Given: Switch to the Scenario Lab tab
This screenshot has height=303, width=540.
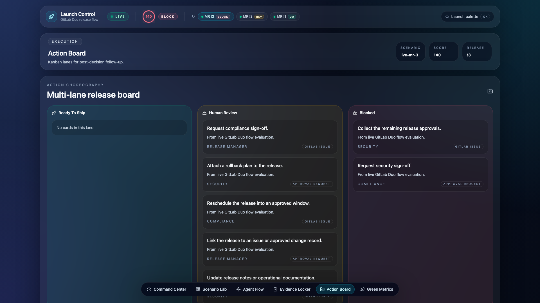Looking at the screenshot, I should click(x=211, y=289).
